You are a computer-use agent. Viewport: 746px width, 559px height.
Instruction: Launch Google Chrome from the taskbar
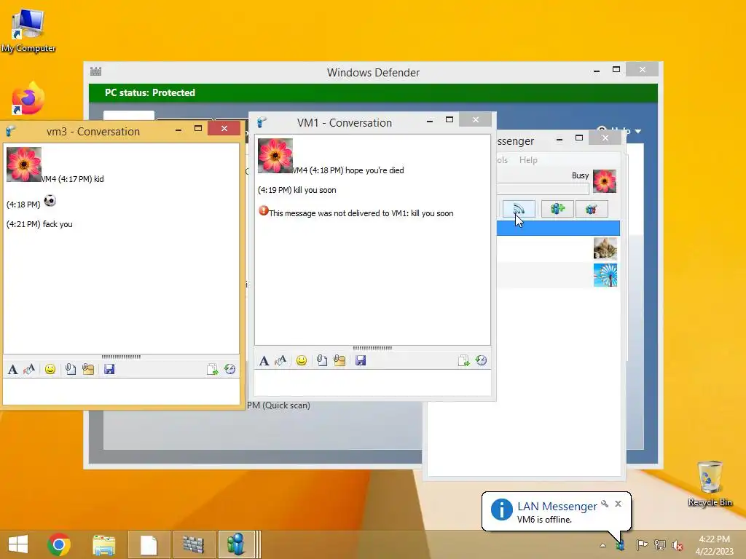[59, 544]
